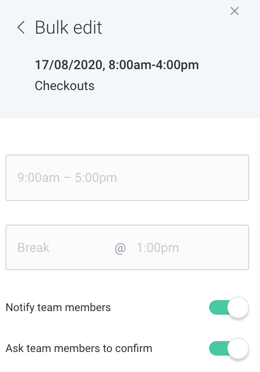Go back using the left chevron arrow
The image size is (260, 372).
(21, 27)
